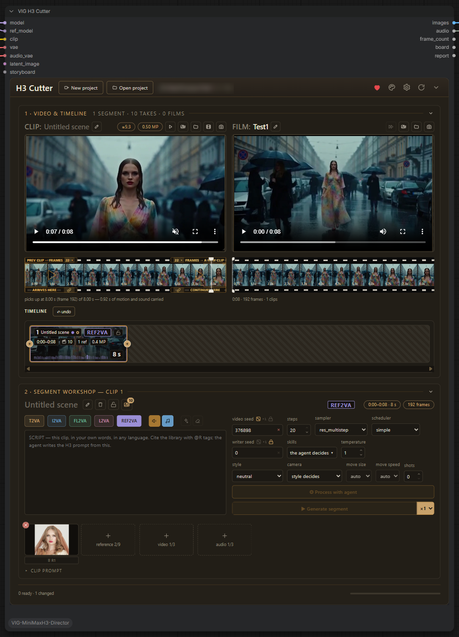Screen dimensions: 459x637
Task: Open takes gallery icon with badge 10
Action: click(126, 405)
